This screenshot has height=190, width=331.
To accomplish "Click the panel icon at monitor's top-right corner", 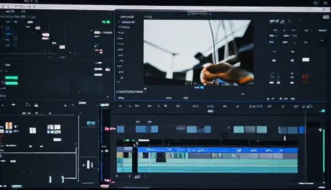I will (326, 17).
